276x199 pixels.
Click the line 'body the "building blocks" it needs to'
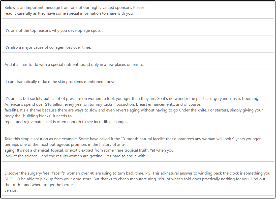click(38, 116)
